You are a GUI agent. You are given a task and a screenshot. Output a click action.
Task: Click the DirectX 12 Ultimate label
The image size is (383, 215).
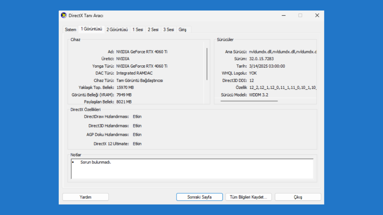click(111, 144)
